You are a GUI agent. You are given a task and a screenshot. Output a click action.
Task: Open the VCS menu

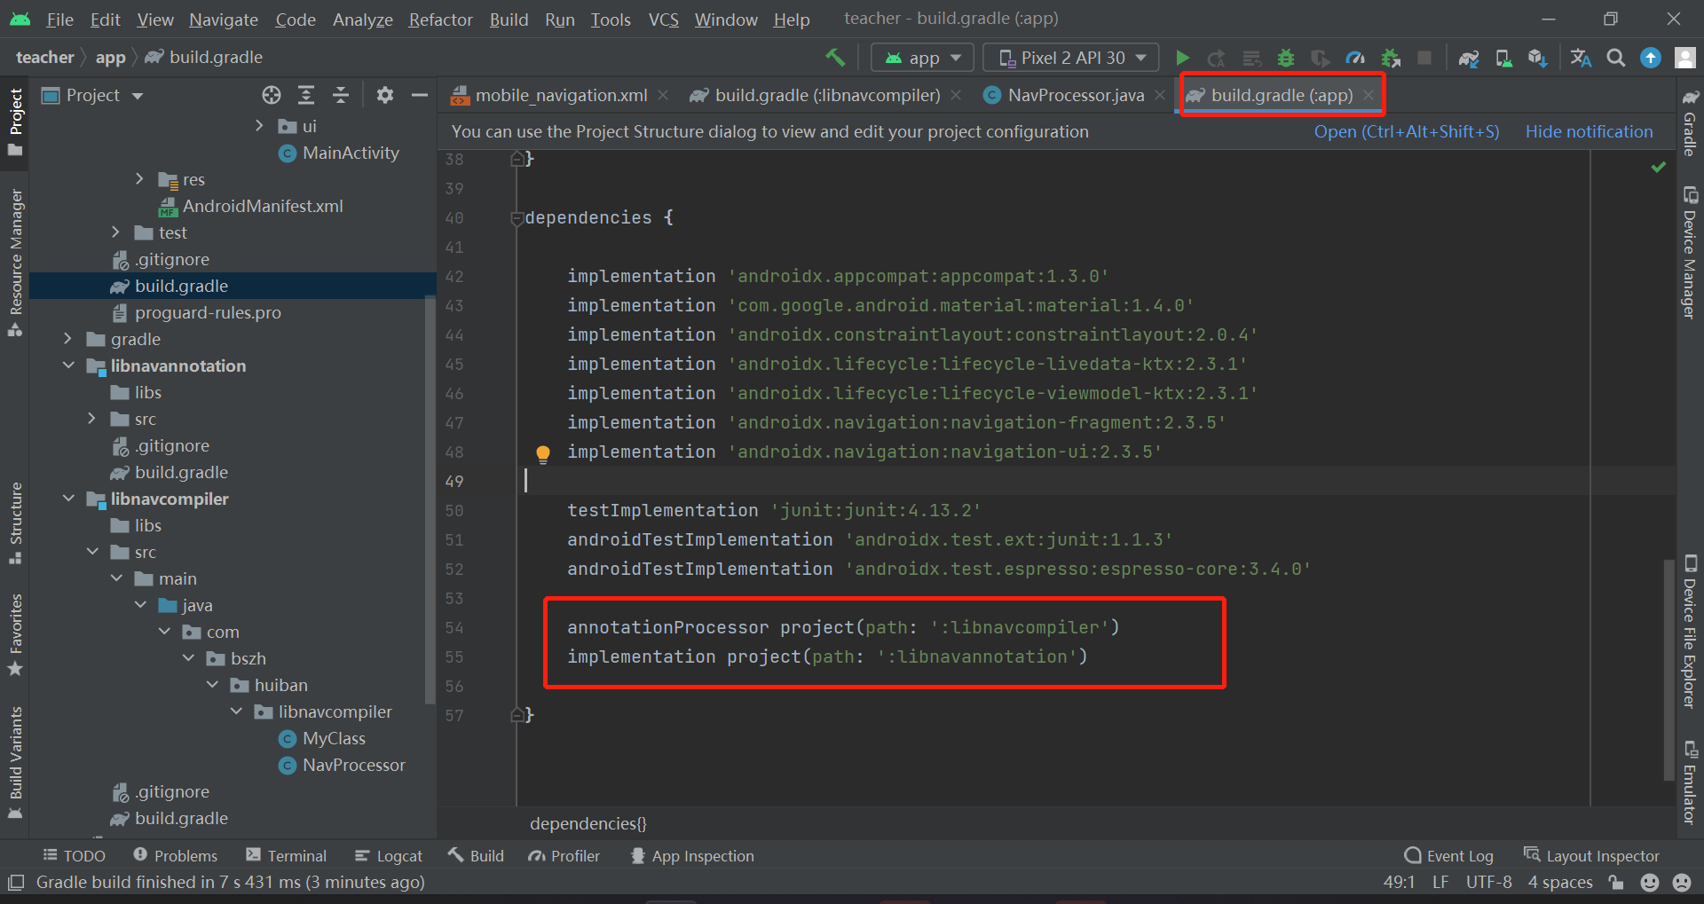(x=663, y=20)
